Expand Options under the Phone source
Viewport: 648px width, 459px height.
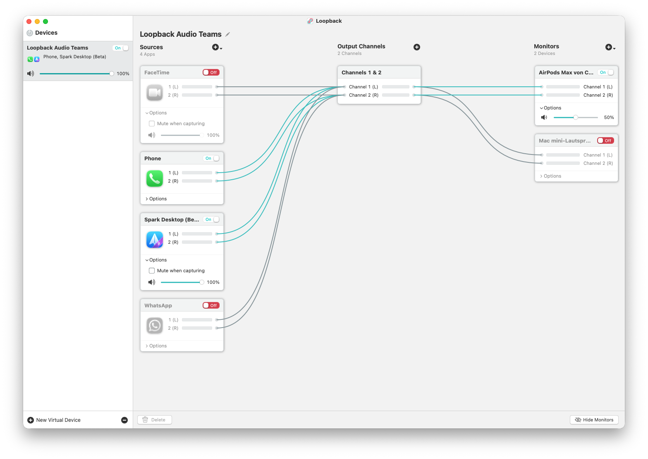[x=156, y=199]
